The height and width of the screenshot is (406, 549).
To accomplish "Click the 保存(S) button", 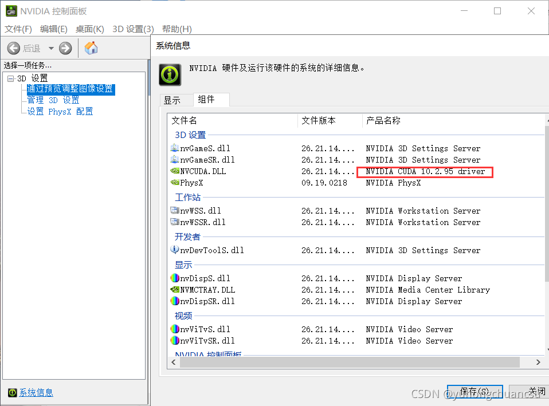I will point(475,392).
